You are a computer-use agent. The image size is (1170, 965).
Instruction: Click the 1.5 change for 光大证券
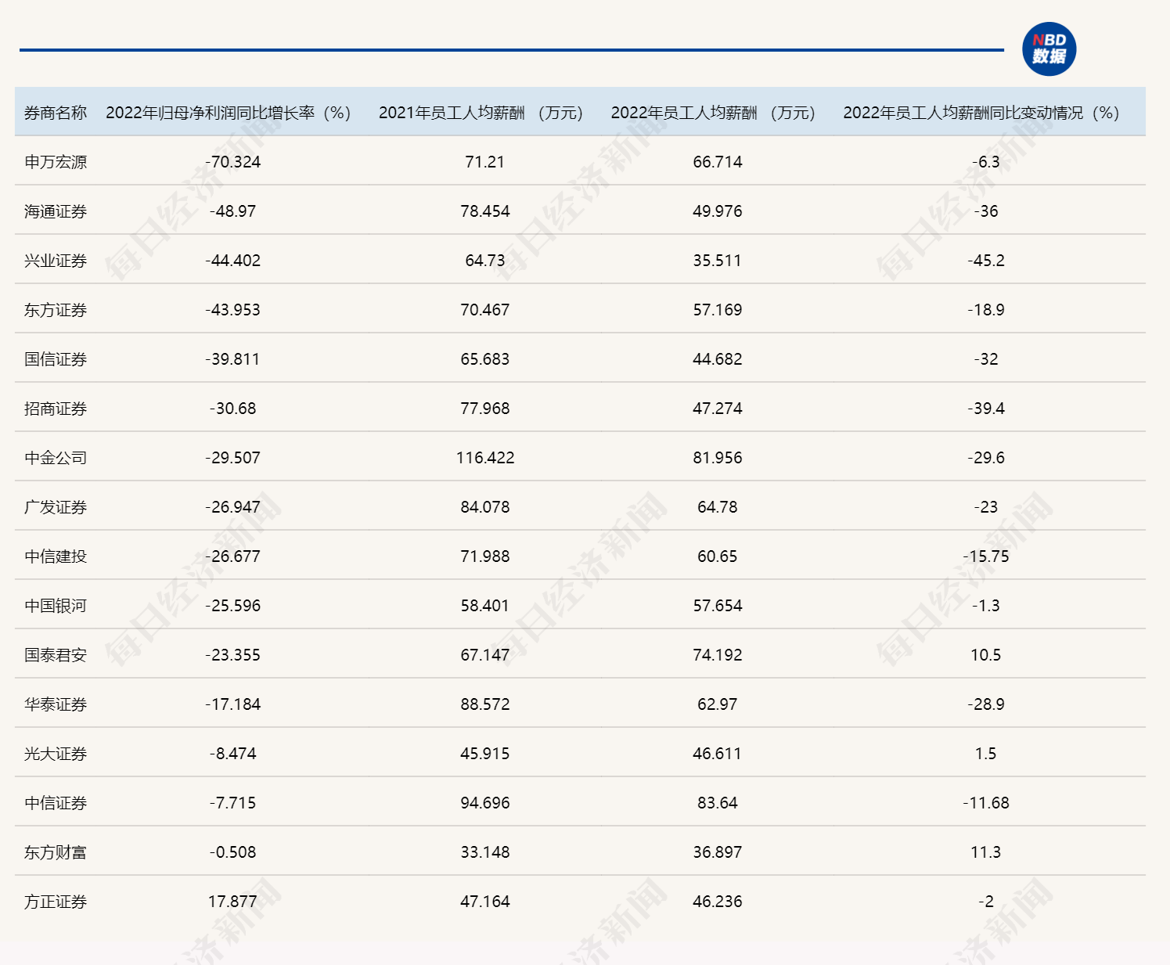[986, 754]
